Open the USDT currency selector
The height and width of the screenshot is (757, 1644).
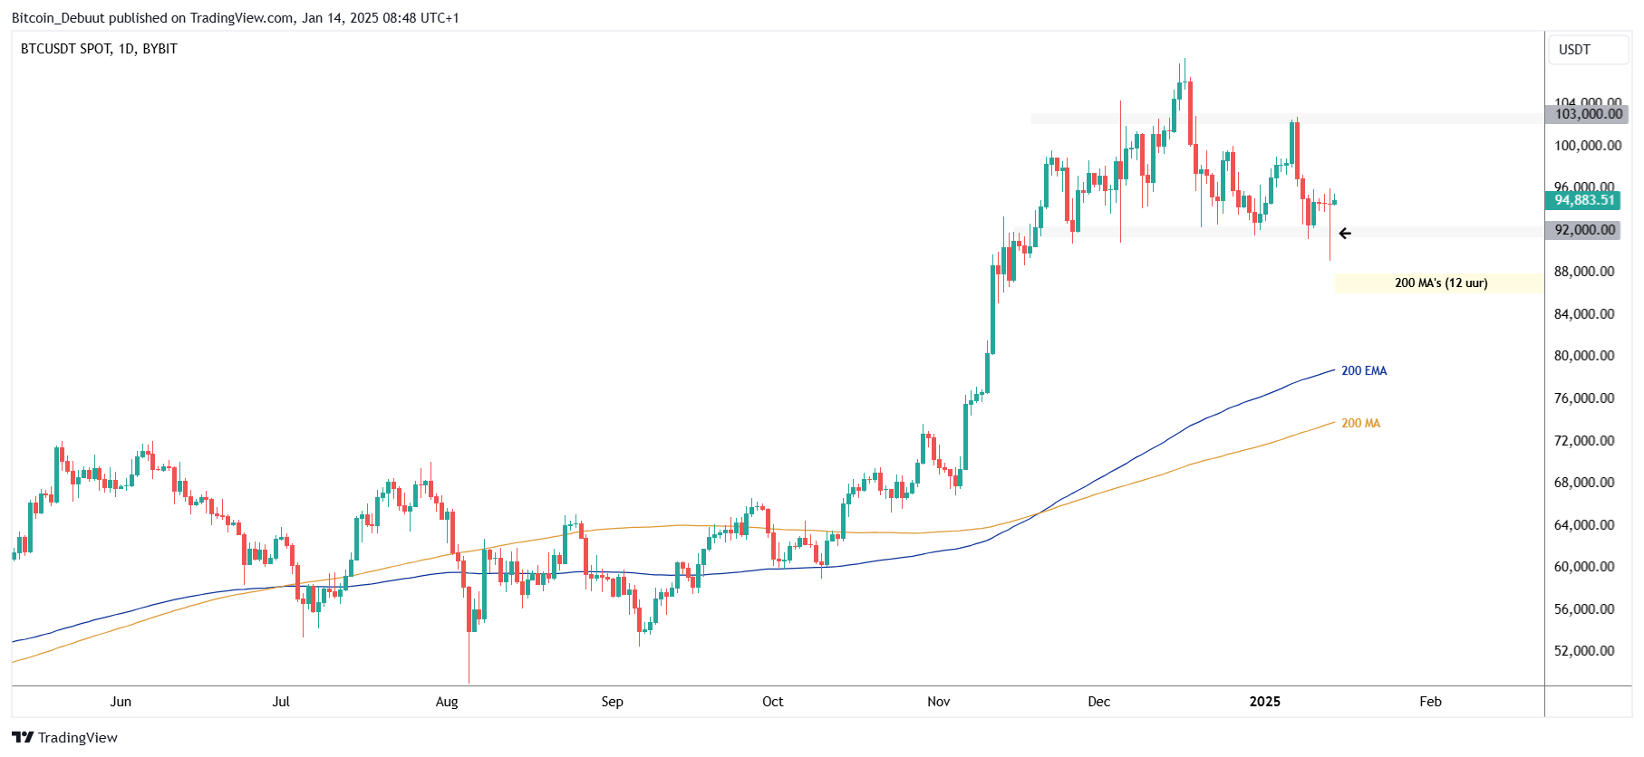tap(1587, 50)
